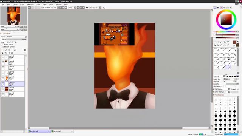
Task: Click the background color swatch
Action: coord(237,45)
